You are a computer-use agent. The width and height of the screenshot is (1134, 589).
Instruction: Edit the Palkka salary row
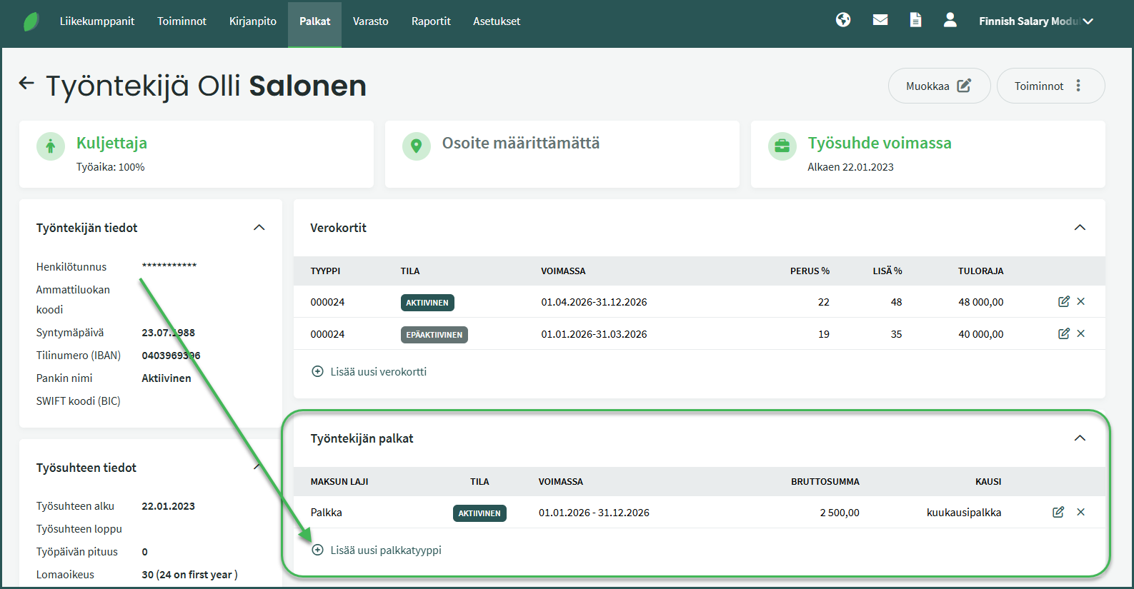tap(1058, 512)
